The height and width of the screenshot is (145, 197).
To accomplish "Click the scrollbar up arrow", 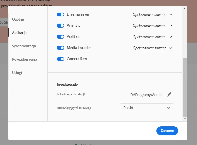I will pyautogui.click(x=185, y=9).
